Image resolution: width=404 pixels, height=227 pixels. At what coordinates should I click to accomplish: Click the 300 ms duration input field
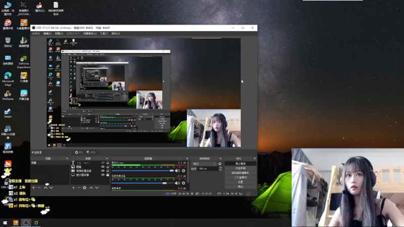coord(208,169)
